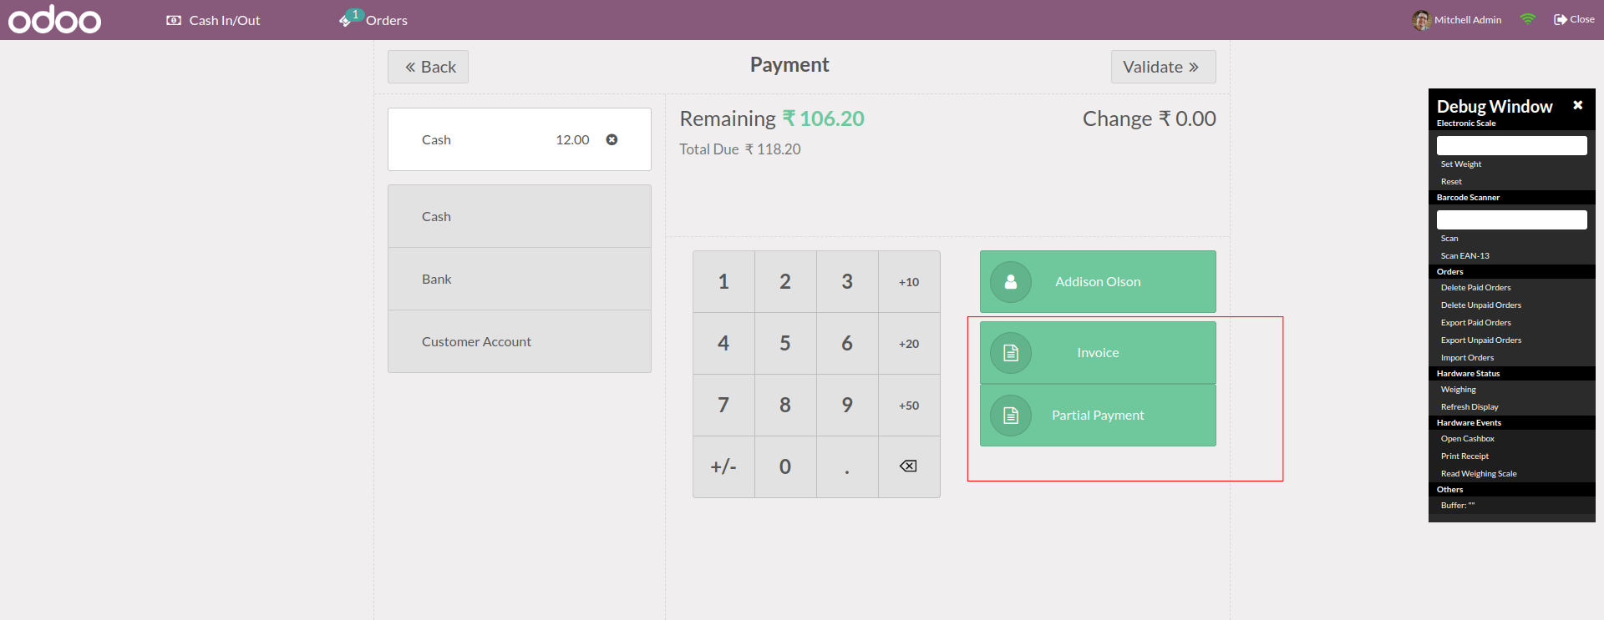Open Cash In/Out

coord(214,20)
